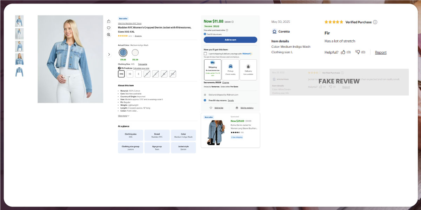Select the S clothing size option
This screenshot has width=421, height=210.
click(139, 74)
